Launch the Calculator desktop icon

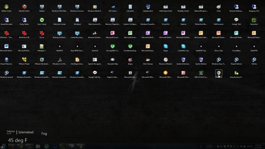coord(130,8)
